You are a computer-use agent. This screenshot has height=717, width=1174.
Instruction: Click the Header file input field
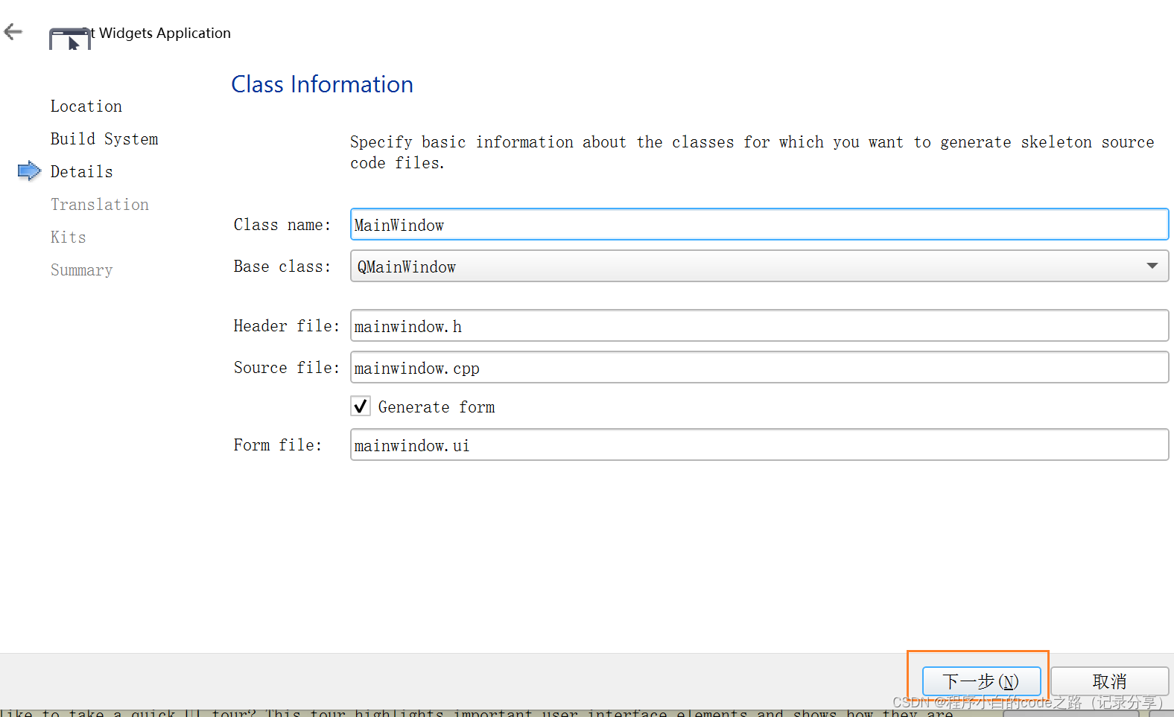(x=759, y=326)
